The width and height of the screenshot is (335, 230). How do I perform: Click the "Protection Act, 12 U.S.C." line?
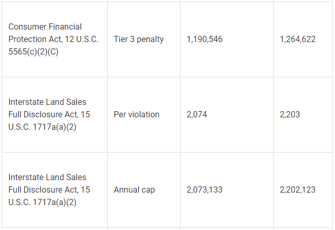click(x=54, y=39)
